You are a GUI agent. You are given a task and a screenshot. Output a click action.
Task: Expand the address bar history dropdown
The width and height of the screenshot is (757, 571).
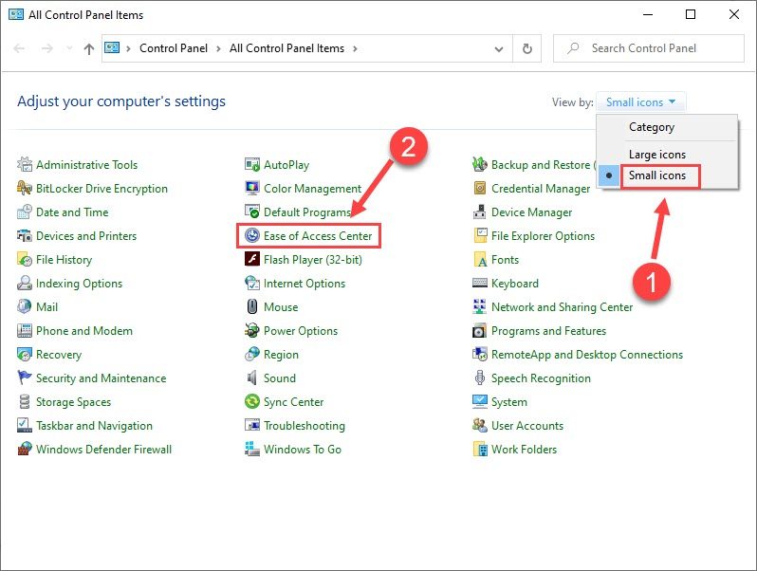(499, 48)
